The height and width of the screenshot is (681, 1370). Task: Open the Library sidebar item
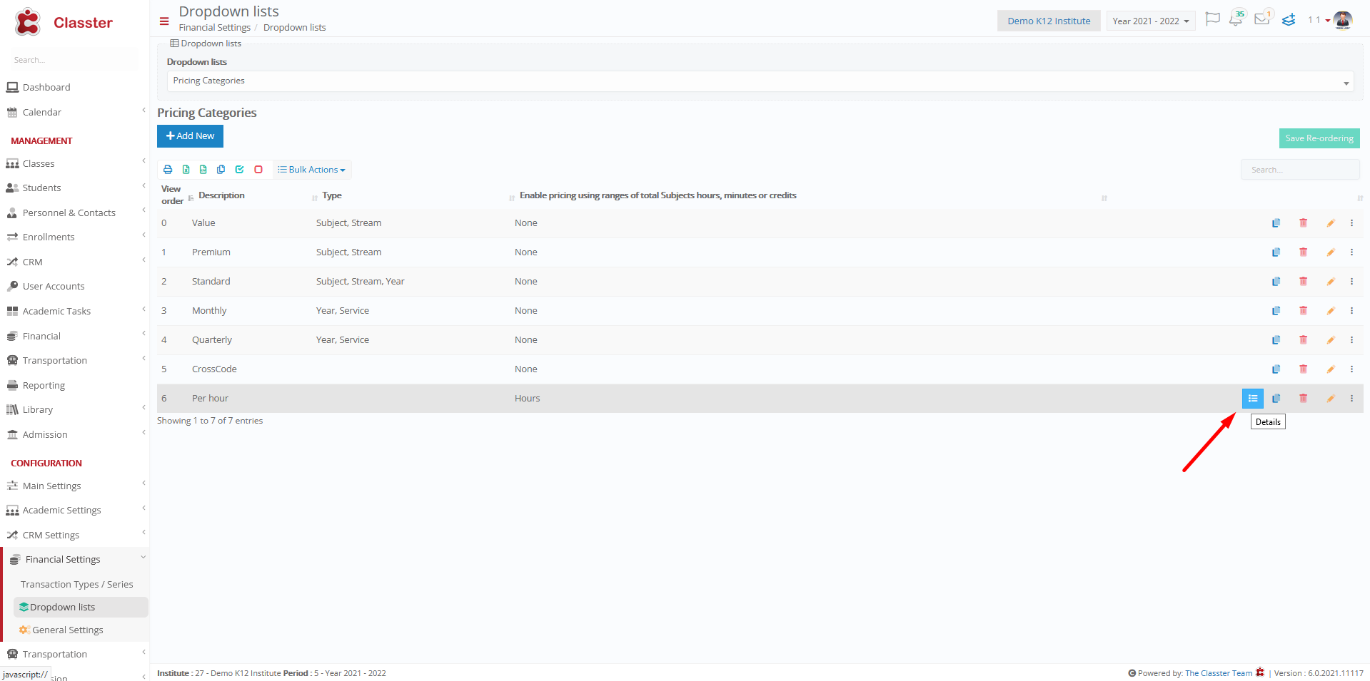tap(75, 410)
